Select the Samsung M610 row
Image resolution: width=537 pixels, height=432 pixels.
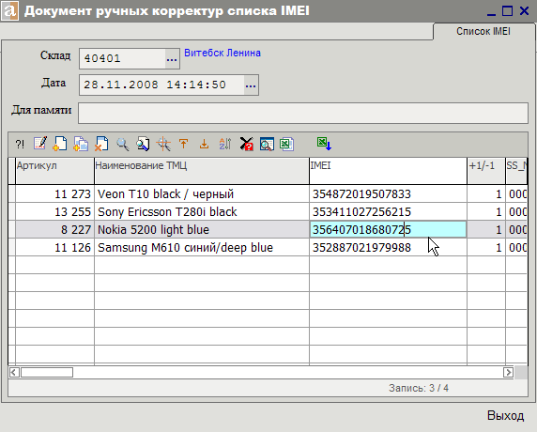pos(268,247)
